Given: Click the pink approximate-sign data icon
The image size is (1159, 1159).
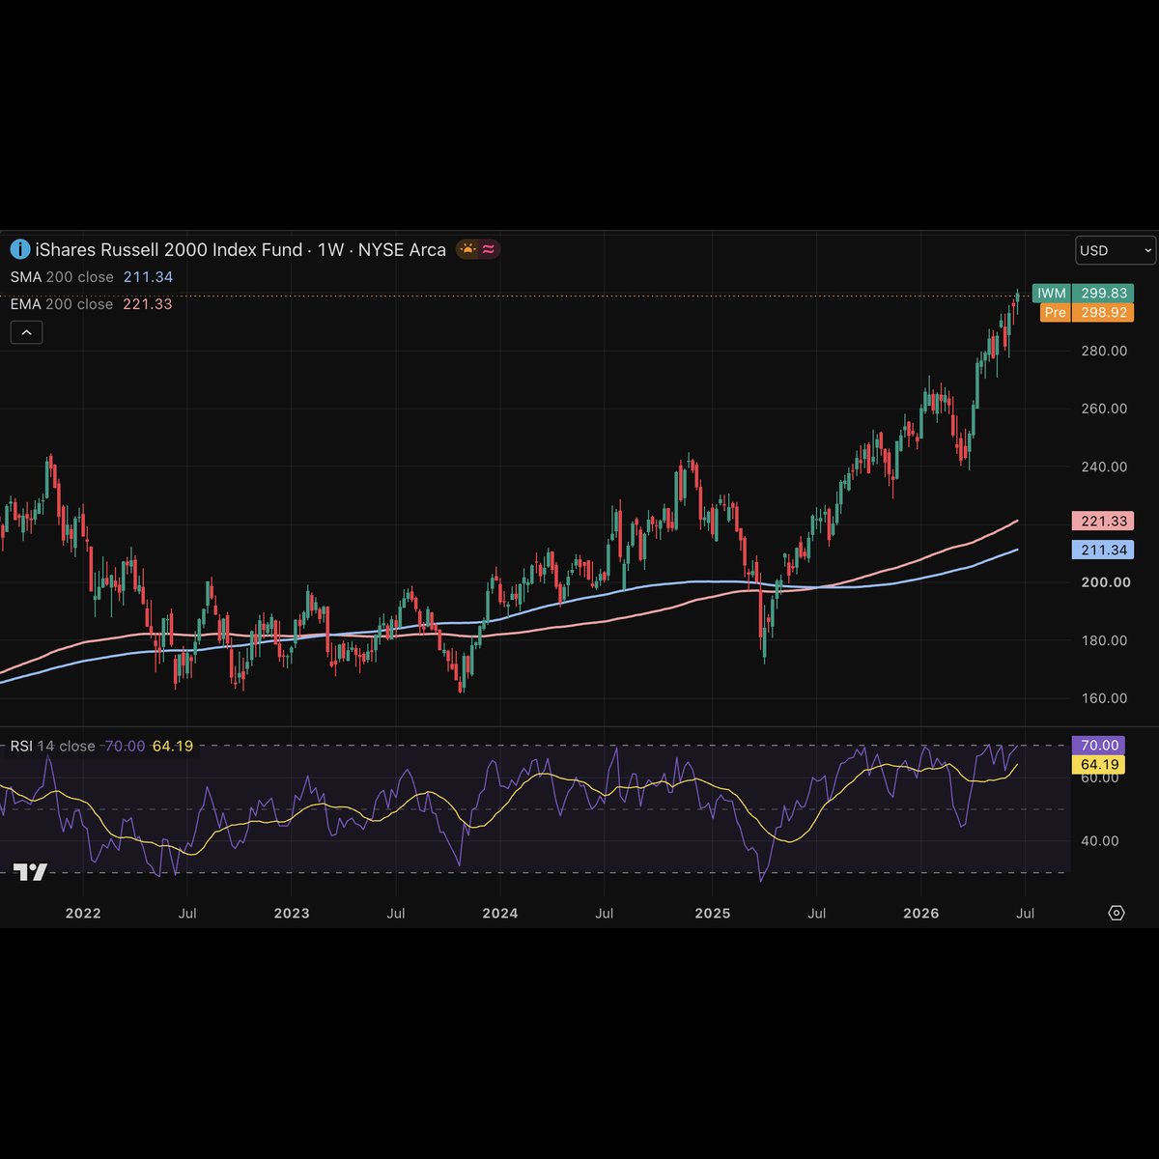Looking at the screenshot, I should coord(489,249).
